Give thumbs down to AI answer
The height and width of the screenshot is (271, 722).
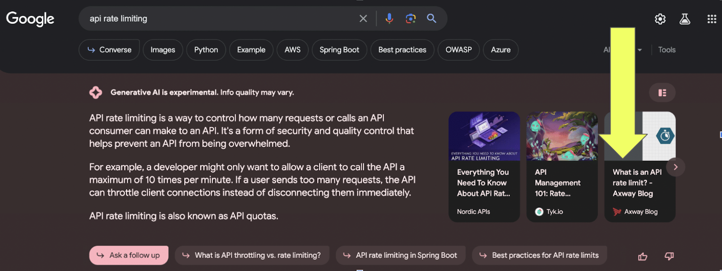click(669, 256)
